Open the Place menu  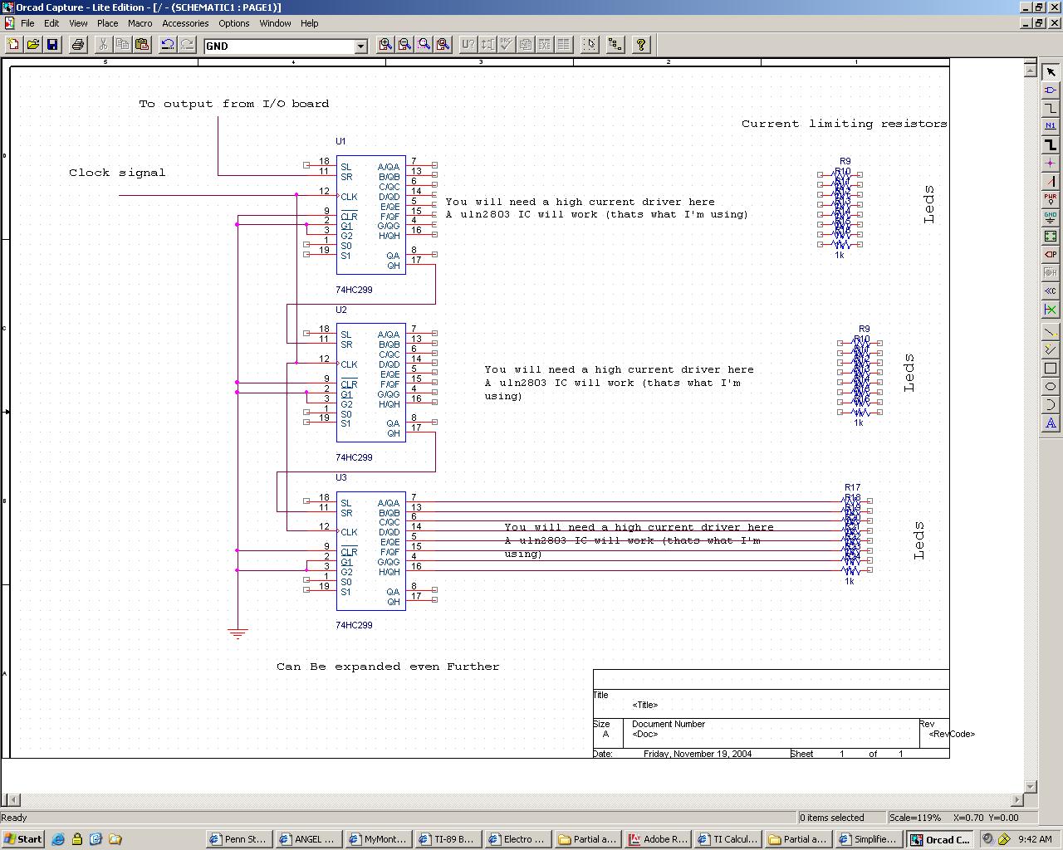108,23
